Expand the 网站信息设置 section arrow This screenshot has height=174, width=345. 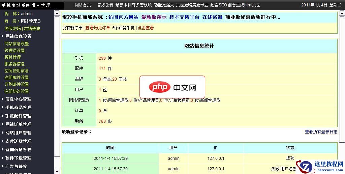click(x=3, y=36)
